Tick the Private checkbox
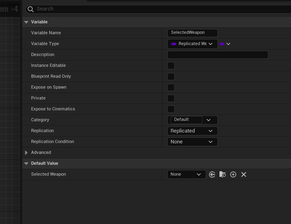The height and width of the screenshot is (224, 291). click(171, 98)
